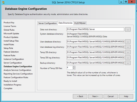Select Reporting Services Configuration step
137x102 pixels.
(x=18, y=74)
